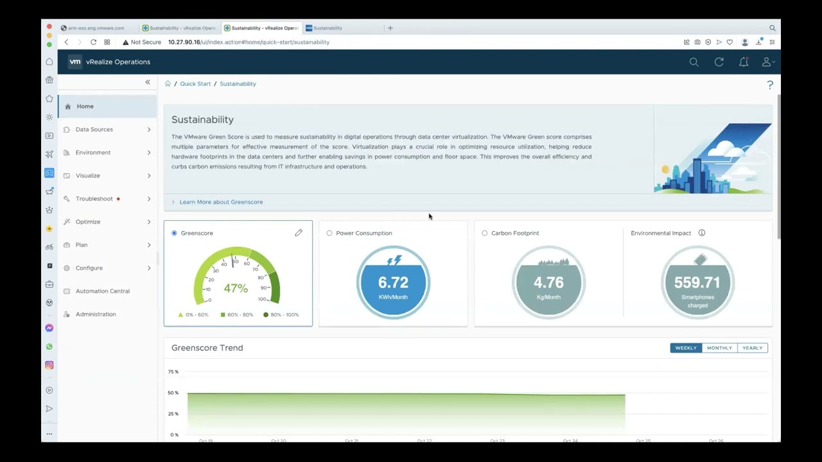This screenshot has height=462, width=822.
Task: Collapse the left navigation with double chevron
Action: (148, 82)
